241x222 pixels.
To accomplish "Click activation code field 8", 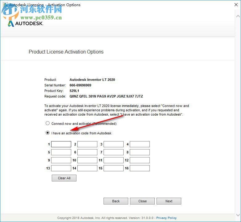I will [140, 152].
